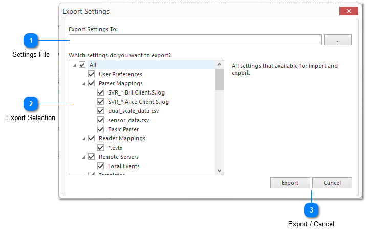Image resolution: width=367 pixels, height=236 pixels.
Task: Select SVR_*.Bill.Client.S.log item text
Action: coord(136,92)
